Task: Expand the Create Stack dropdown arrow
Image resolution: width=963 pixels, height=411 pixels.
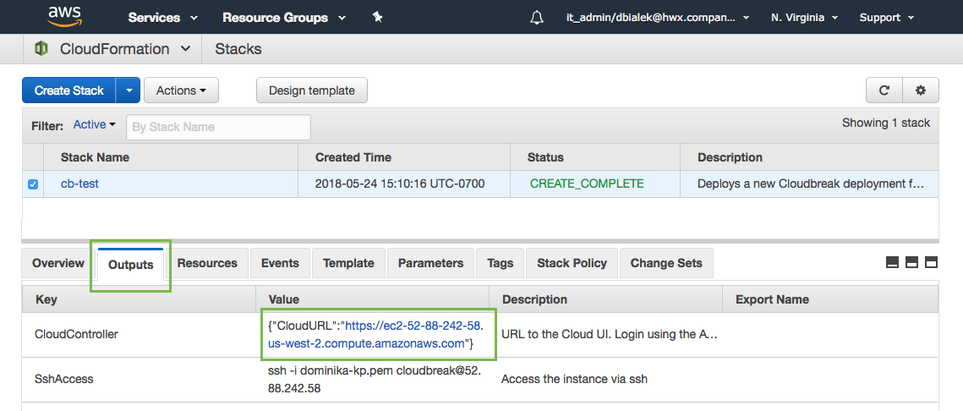Action: [x=128, y=90]
